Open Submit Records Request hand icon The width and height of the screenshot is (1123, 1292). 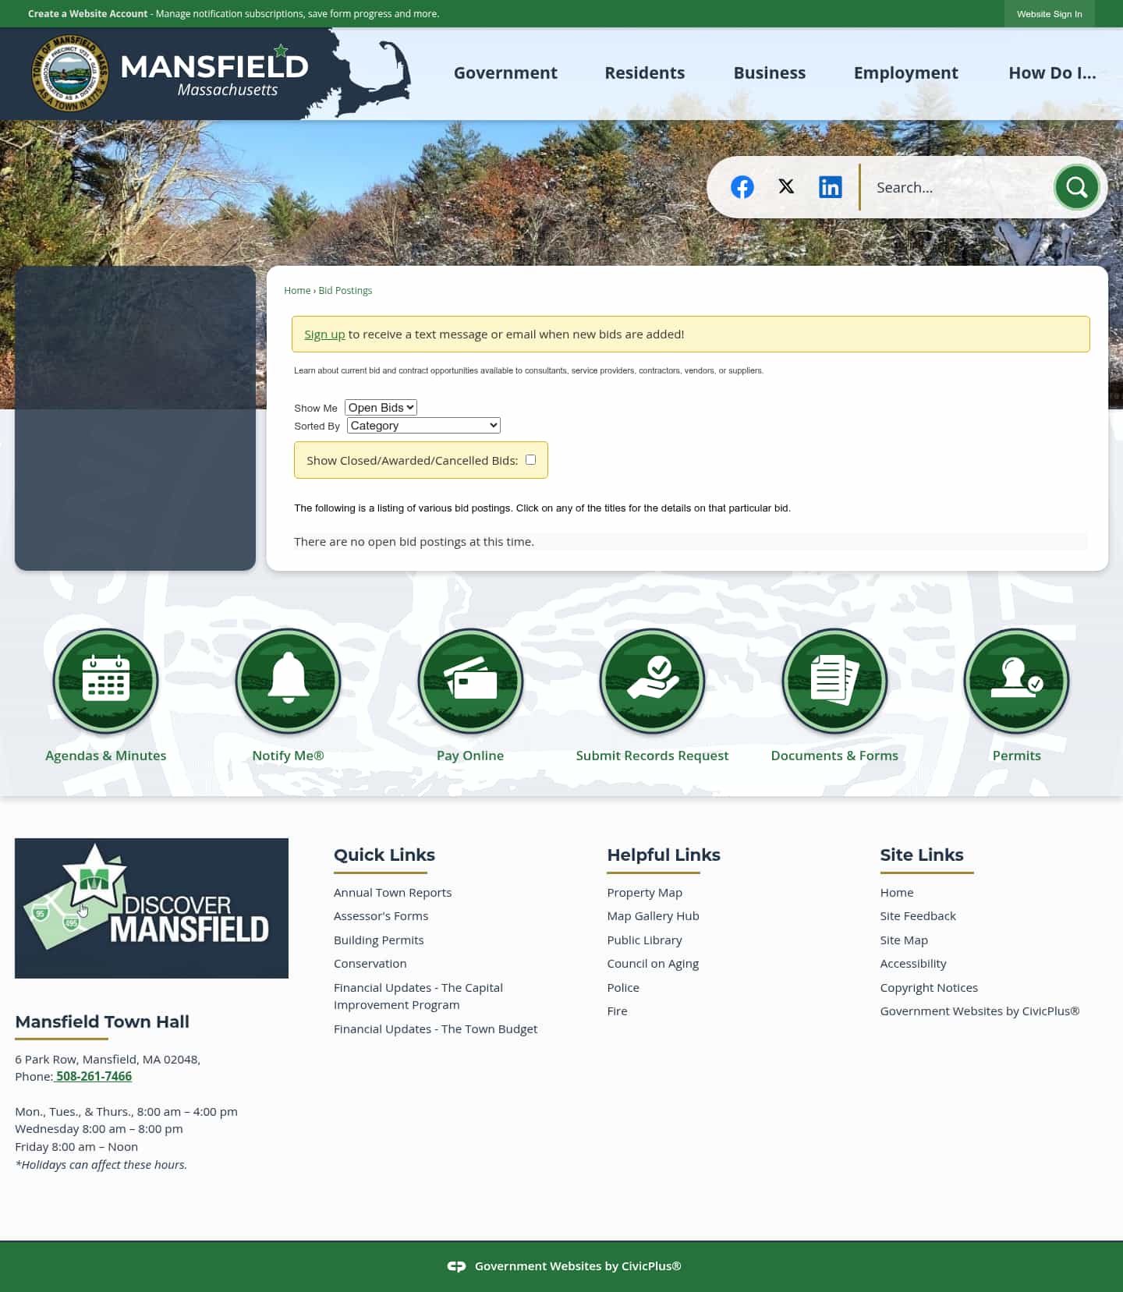pyautogui.click(x=652, y=681)
